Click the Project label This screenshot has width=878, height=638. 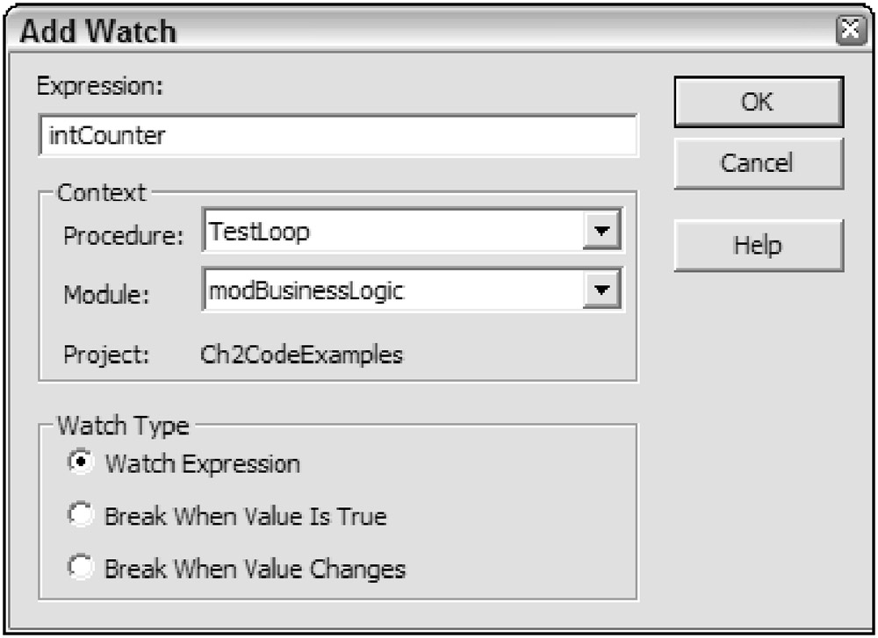(x=106, y=355)
